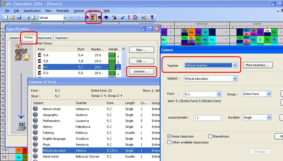Click the purple question mark help icon
This screenshot has height=161, width=283.
152,18
